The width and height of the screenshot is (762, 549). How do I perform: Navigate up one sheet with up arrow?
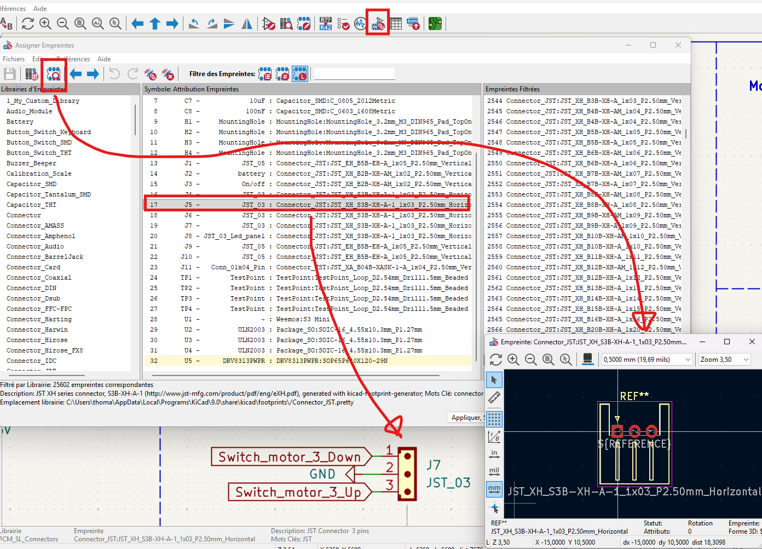pos(155,24)
